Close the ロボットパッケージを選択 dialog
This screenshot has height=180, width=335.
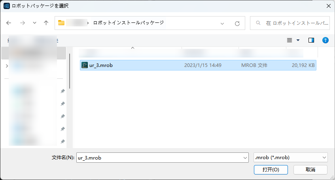pyautogui.click(x=329, y=6)
